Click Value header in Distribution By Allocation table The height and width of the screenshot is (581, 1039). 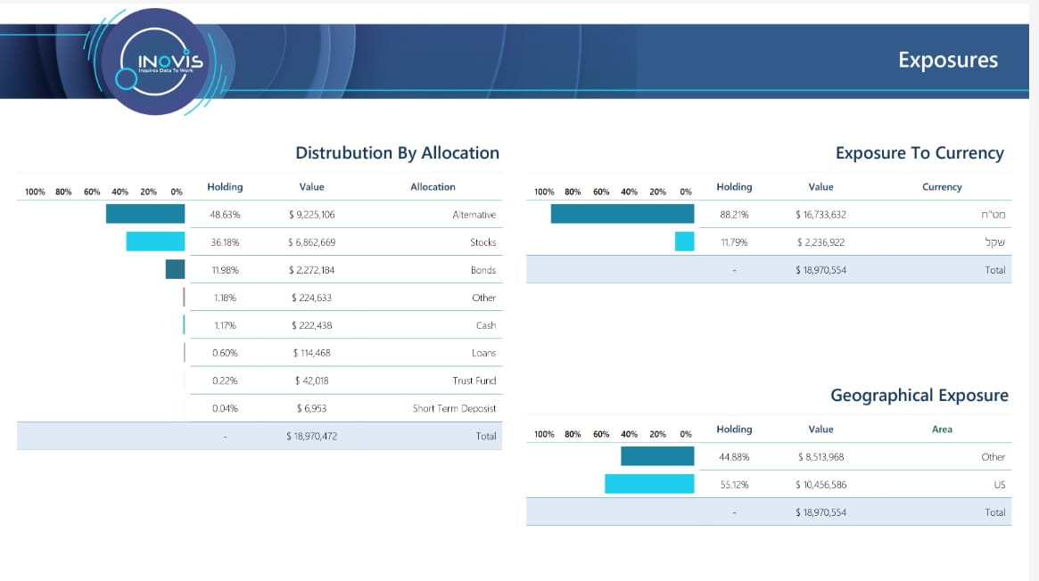pyautogui.click(x=312, y=187)
